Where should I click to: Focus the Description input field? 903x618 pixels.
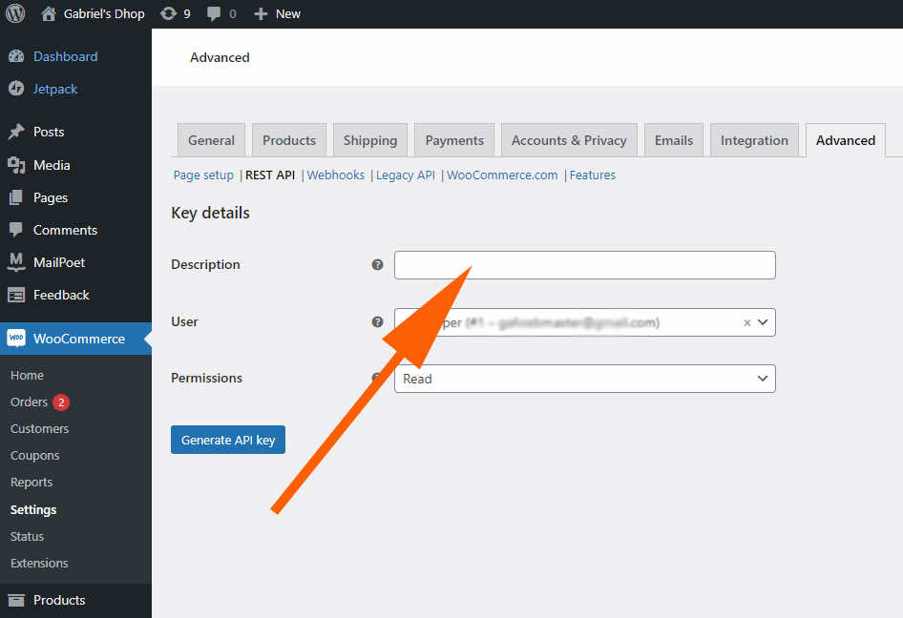[x=584, y=265]
